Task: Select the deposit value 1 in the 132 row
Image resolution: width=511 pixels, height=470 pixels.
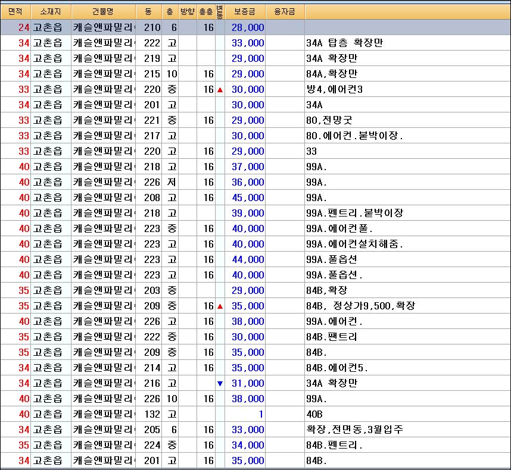Action: point(261,414)
